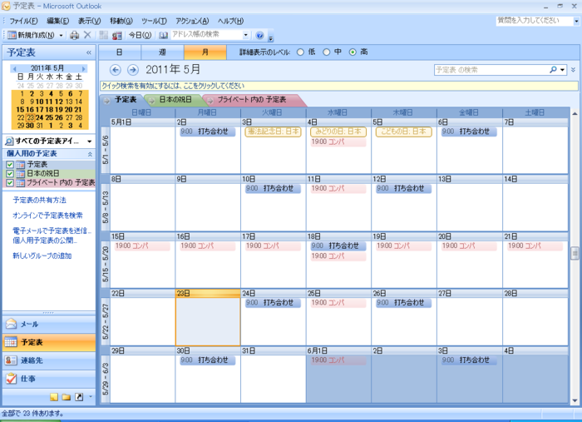The width and height of the screenshot is (582, 422).
Task: Click the question input box at top right
Action: [x=534, y=21]
